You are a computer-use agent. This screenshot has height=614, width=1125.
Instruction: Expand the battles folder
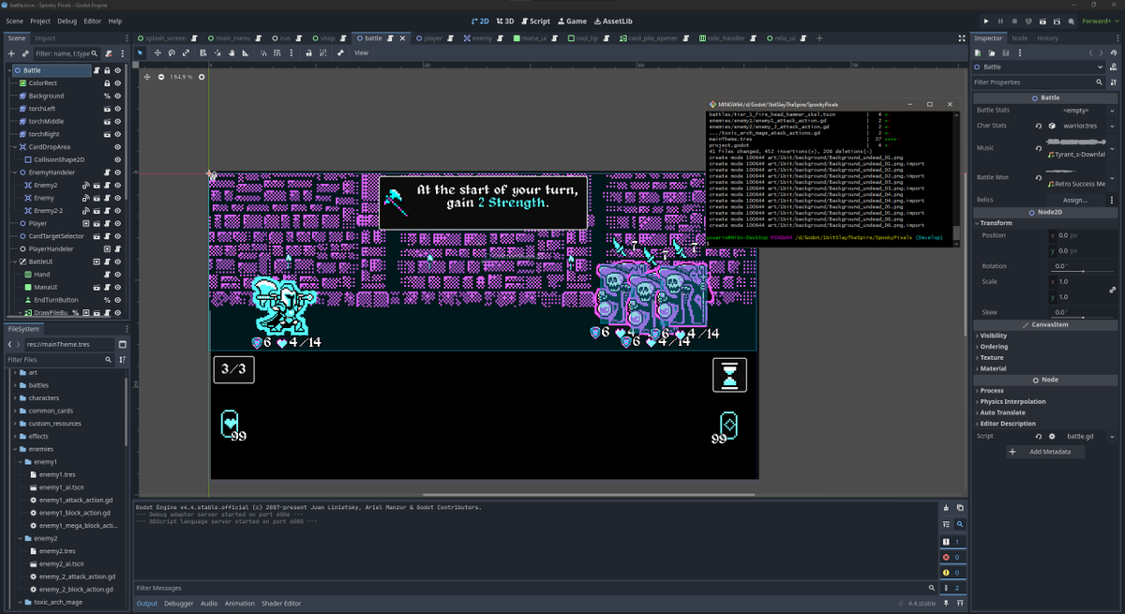[x=14, y=385]
